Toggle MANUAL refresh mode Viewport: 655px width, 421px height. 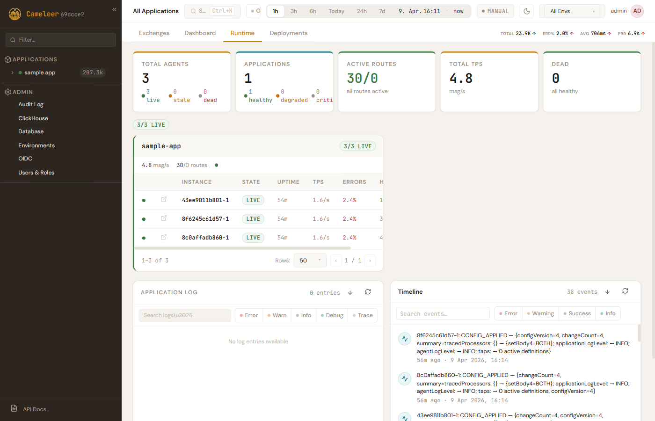pyautogui.click(x=495, y=11)
